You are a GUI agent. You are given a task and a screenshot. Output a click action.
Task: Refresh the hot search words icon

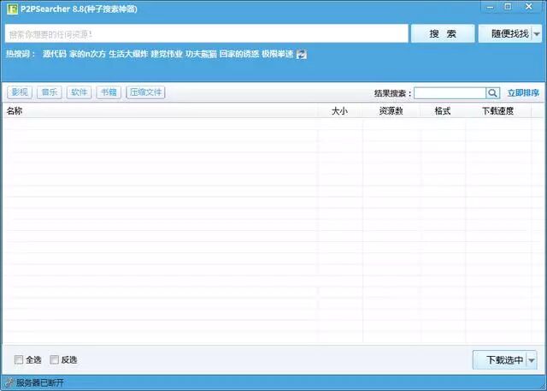pos(302,54)
